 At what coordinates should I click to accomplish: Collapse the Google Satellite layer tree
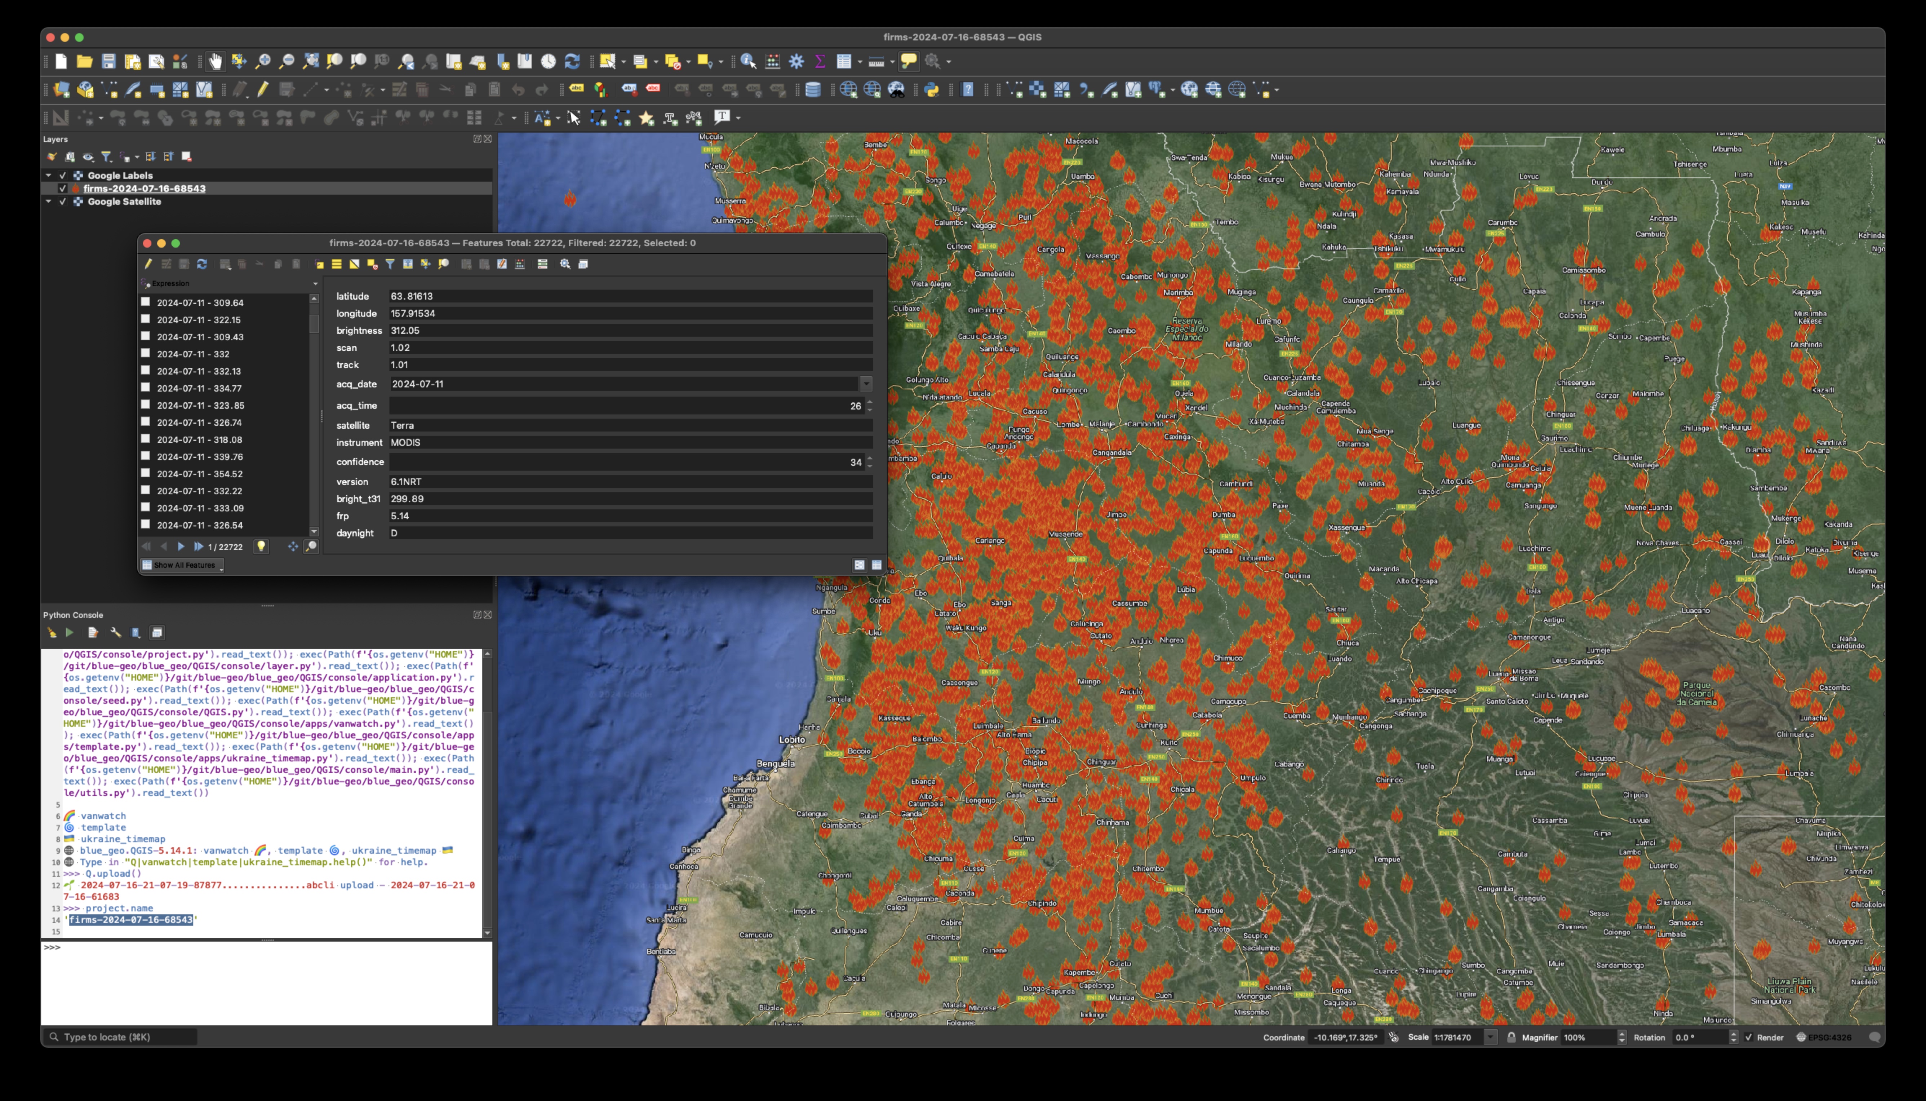48,202
